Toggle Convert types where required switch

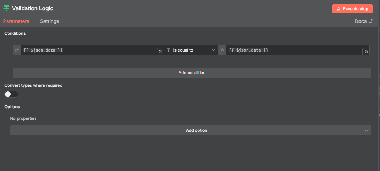11,94
